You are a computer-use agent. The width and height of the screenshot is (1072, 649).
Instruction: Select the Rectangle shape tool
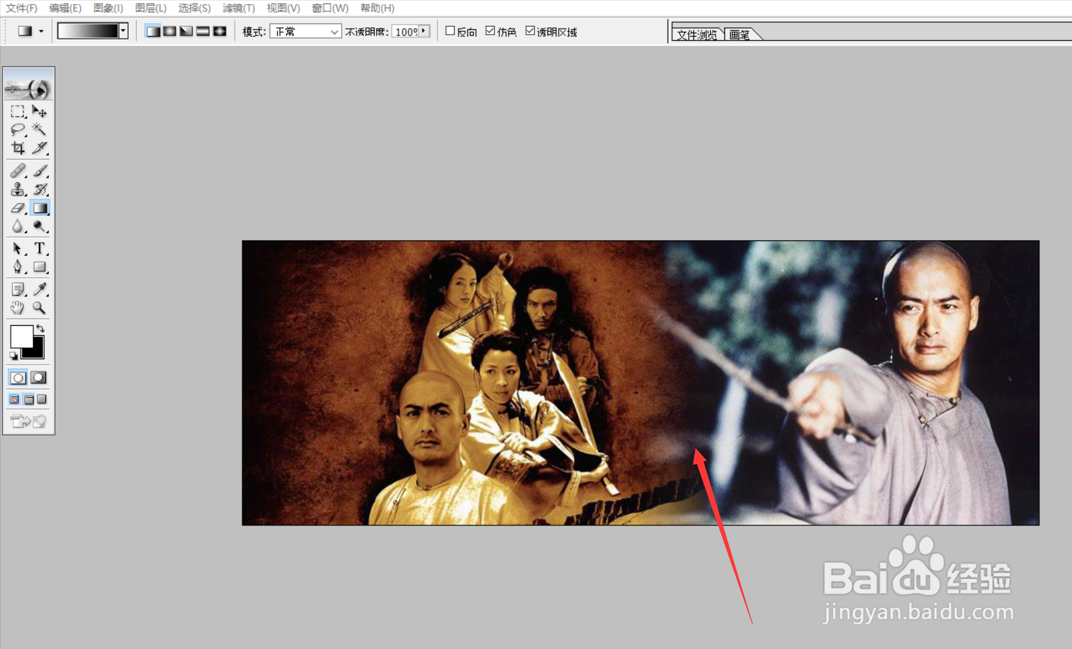[39, 267]
